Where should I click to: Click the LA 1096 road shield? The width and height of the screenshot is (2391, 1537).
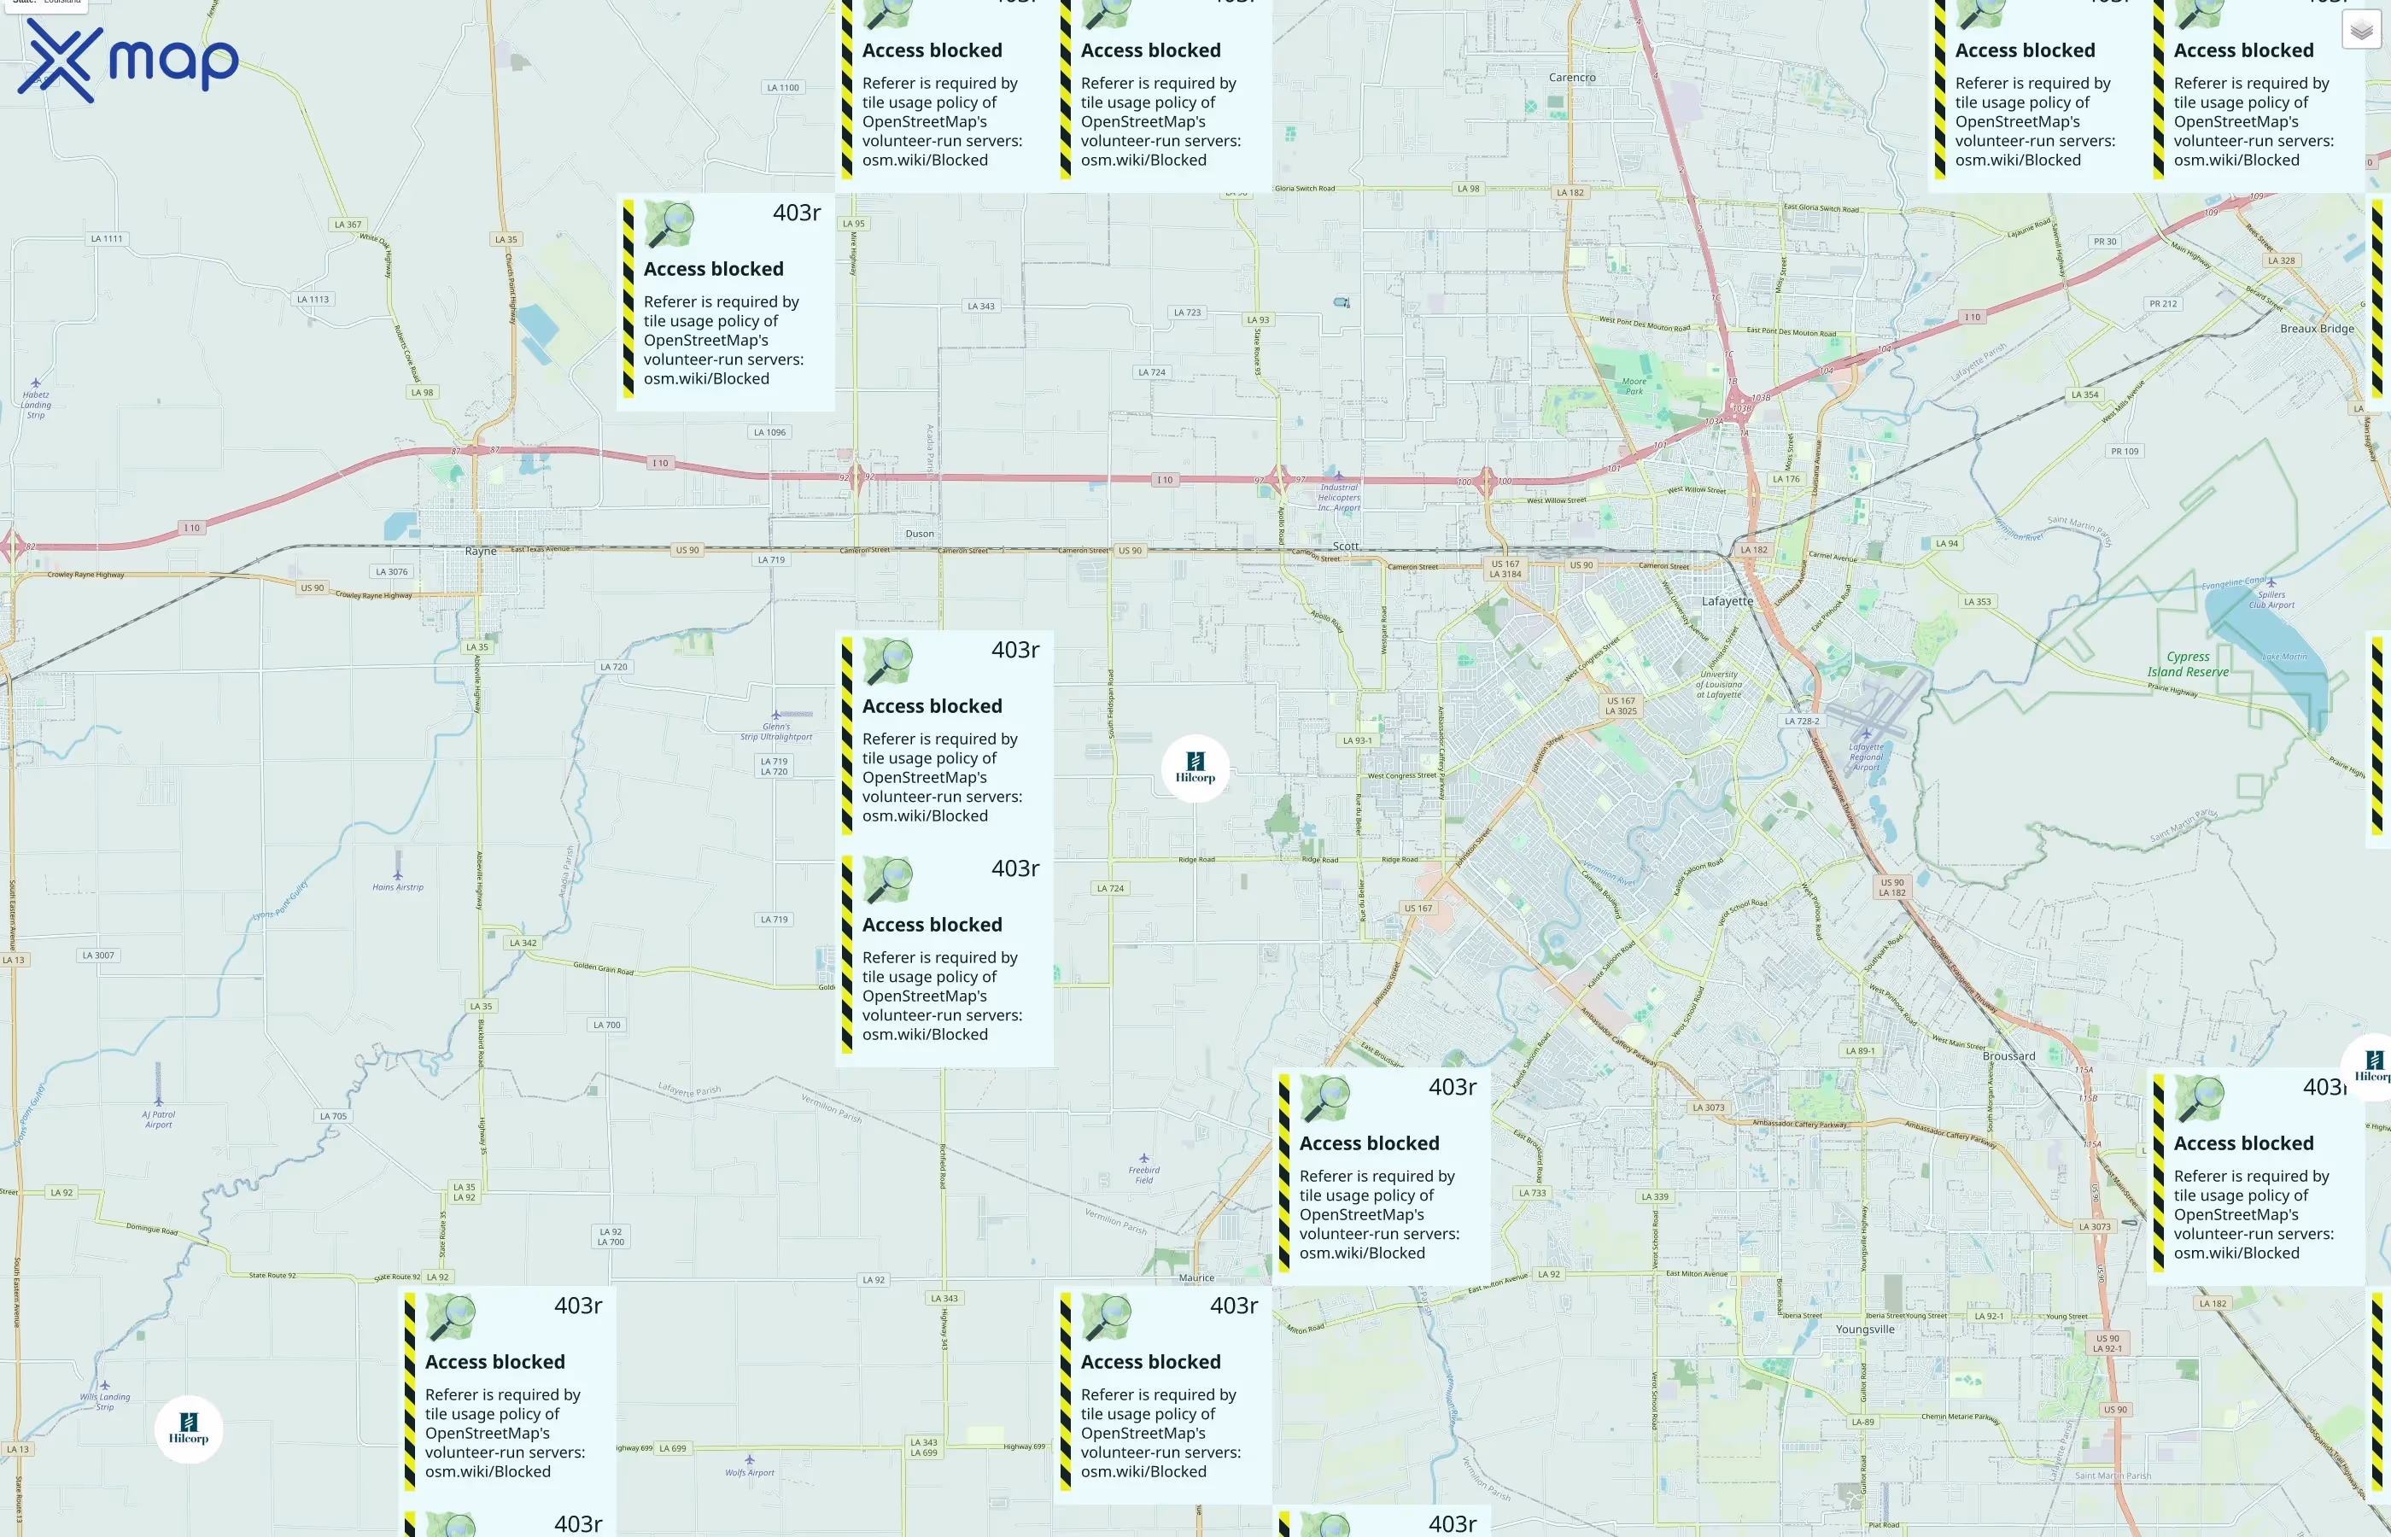(x=769, y=432)
